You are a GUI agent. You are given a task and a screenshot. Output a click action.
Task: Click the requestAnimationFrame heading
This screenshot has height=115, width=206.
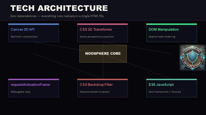pos(30,85)
